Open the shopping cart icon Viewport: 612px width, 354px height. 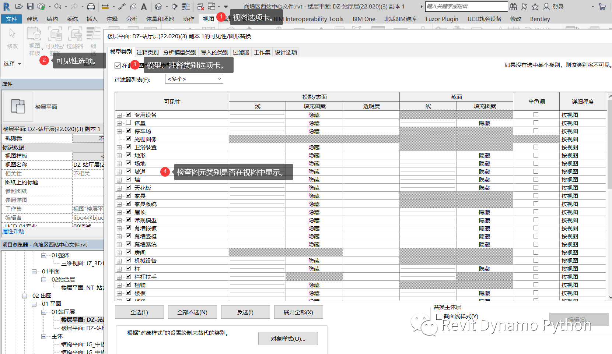[x=602, y=7]
